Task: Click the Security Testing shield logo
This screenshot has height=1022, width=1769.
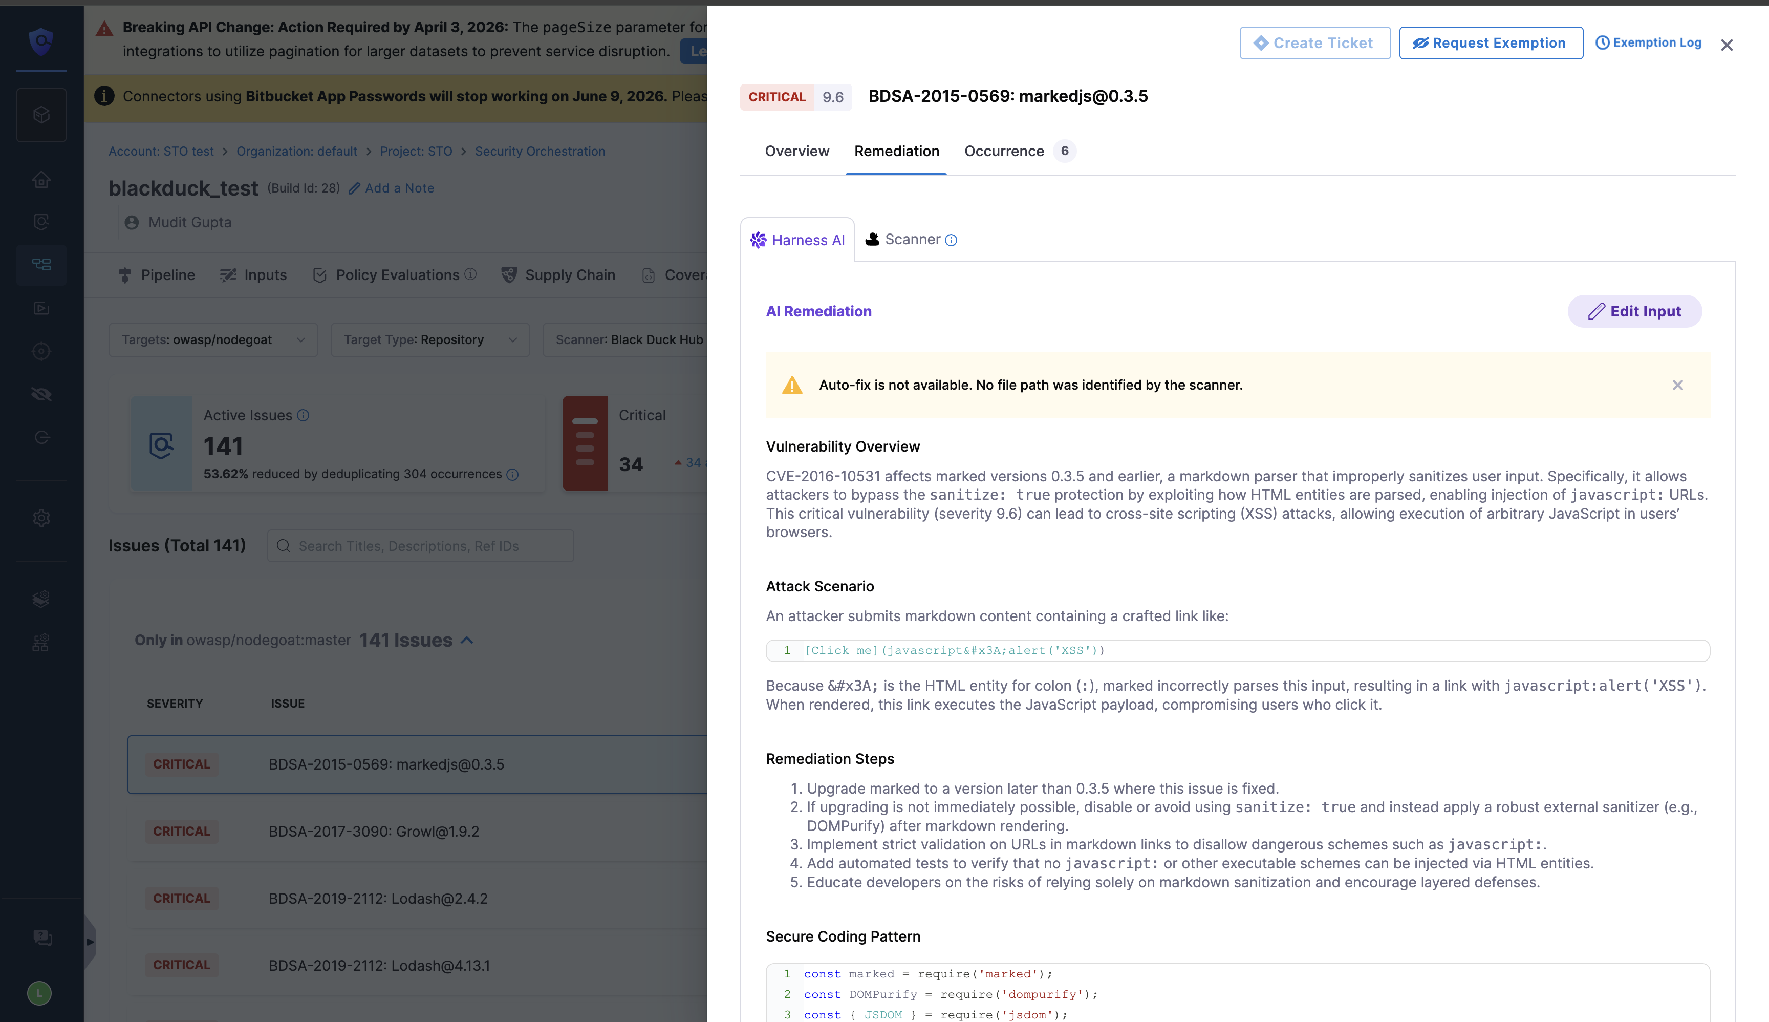Action: point(41,41)
